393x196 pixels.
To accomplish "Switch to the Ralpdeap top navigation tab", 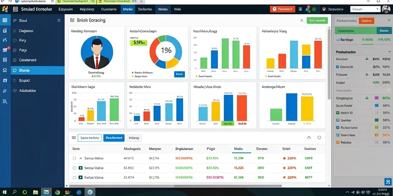I will point(87,9).
